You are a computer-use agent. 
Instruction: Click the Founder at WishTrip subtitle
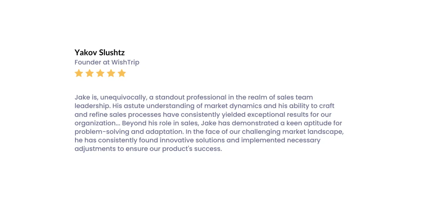pos(107,62)
